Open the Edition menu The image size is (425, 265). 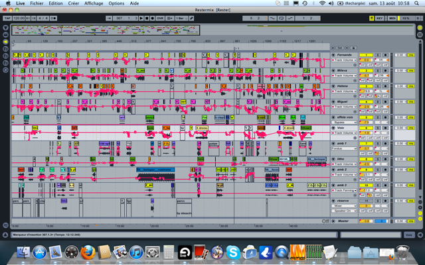point(56,3)
